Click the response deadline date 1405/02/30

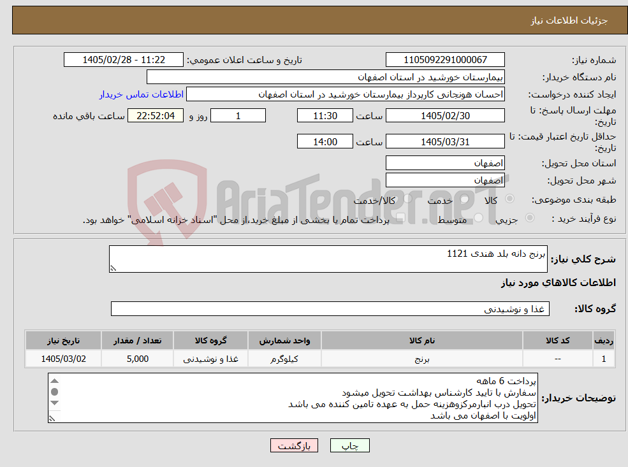[x=445, y=116]
